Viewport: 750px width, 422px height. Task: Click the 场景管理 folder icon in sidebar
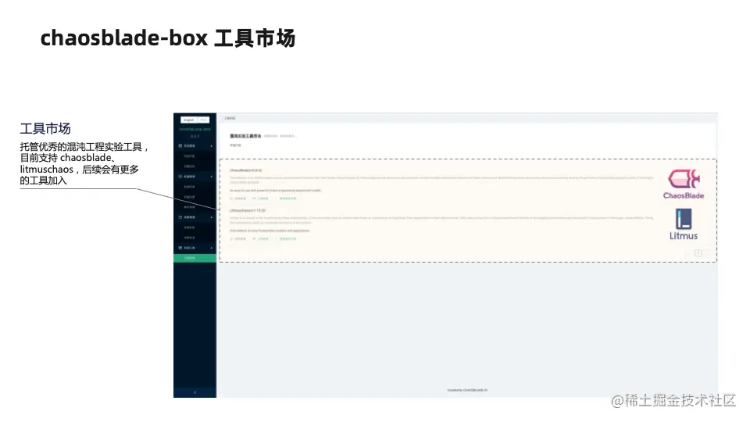click(x=180, y=217)
